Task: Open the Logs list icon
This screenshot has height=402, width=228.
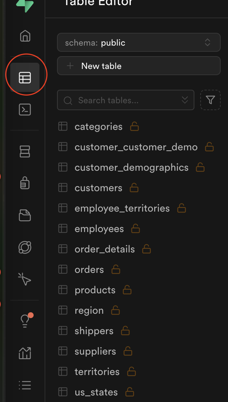Action: tap(25, 385)
